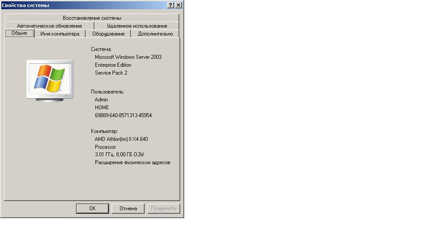Click the Пользователь: label
Image resolution: width=422 pixels, height=237 pixels.
108,92
